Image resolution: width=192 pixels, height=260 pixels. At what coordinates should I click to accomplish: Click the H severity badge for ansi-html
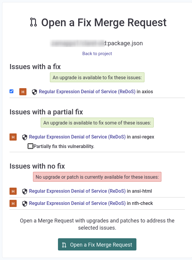(x=13, y=191)
